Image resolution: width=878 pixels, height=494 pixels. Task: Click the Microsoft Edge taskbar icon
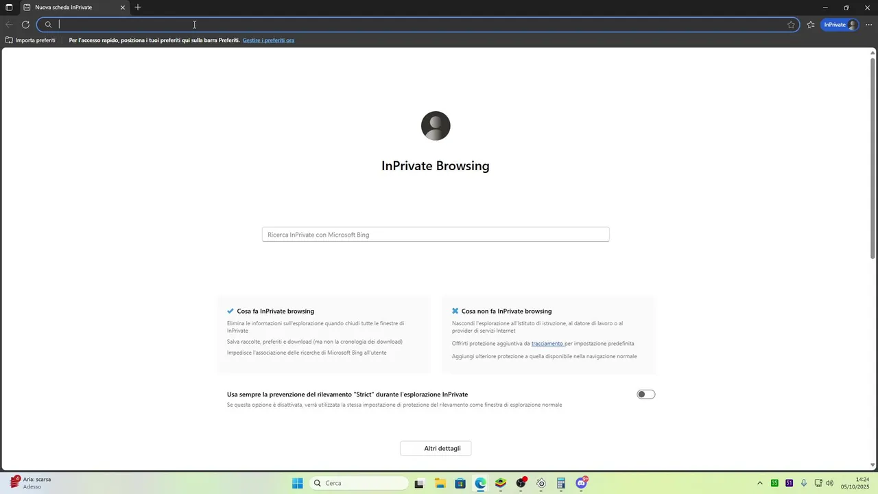tap(480, 484)
